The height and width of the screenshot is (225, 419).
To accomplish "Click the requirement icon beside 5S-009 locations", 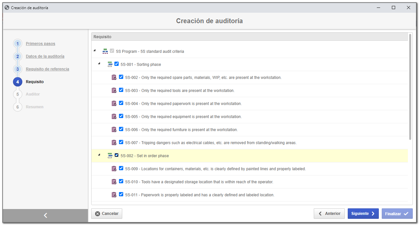I will (x=114, y=169).
